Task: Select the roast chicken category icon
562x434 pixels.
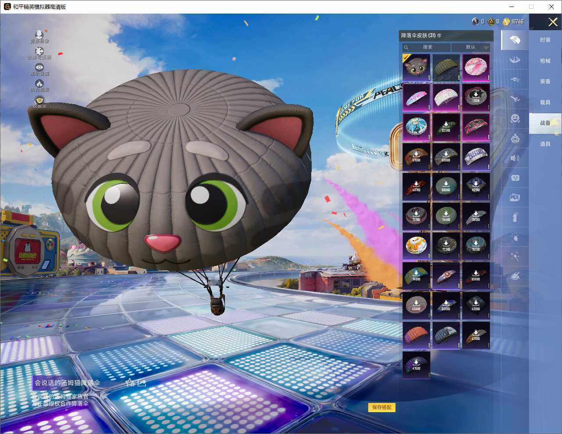Action: (x=515, y=276)
